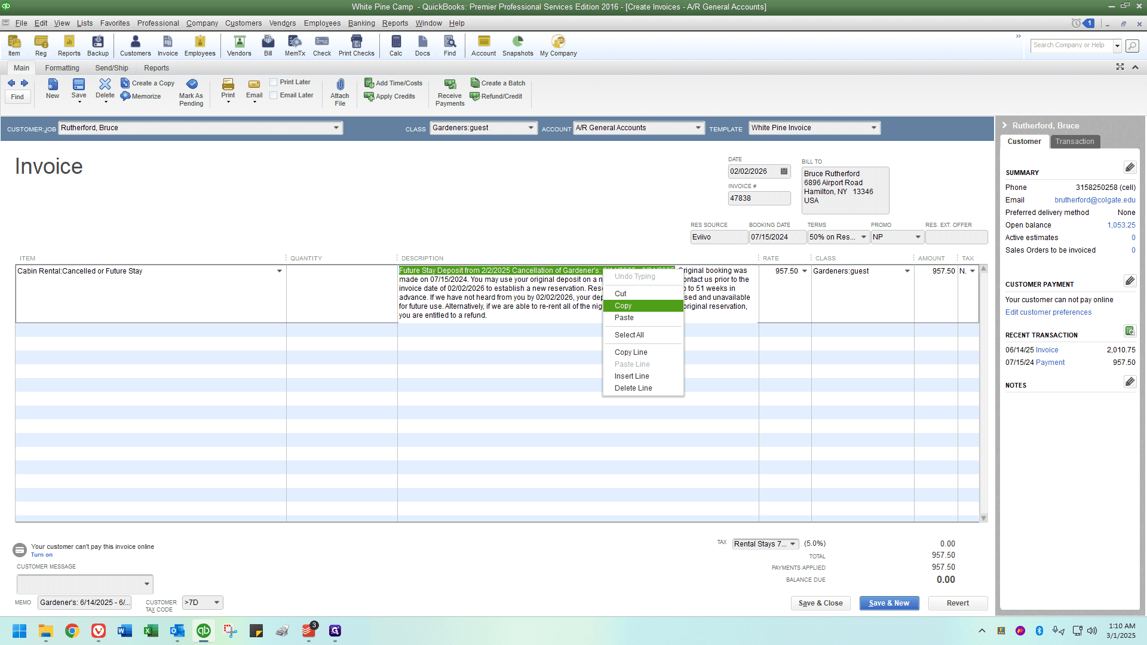Screen dimensions: 1147x645
Task: Click the Memo field
Action: (x=84, y=603)
